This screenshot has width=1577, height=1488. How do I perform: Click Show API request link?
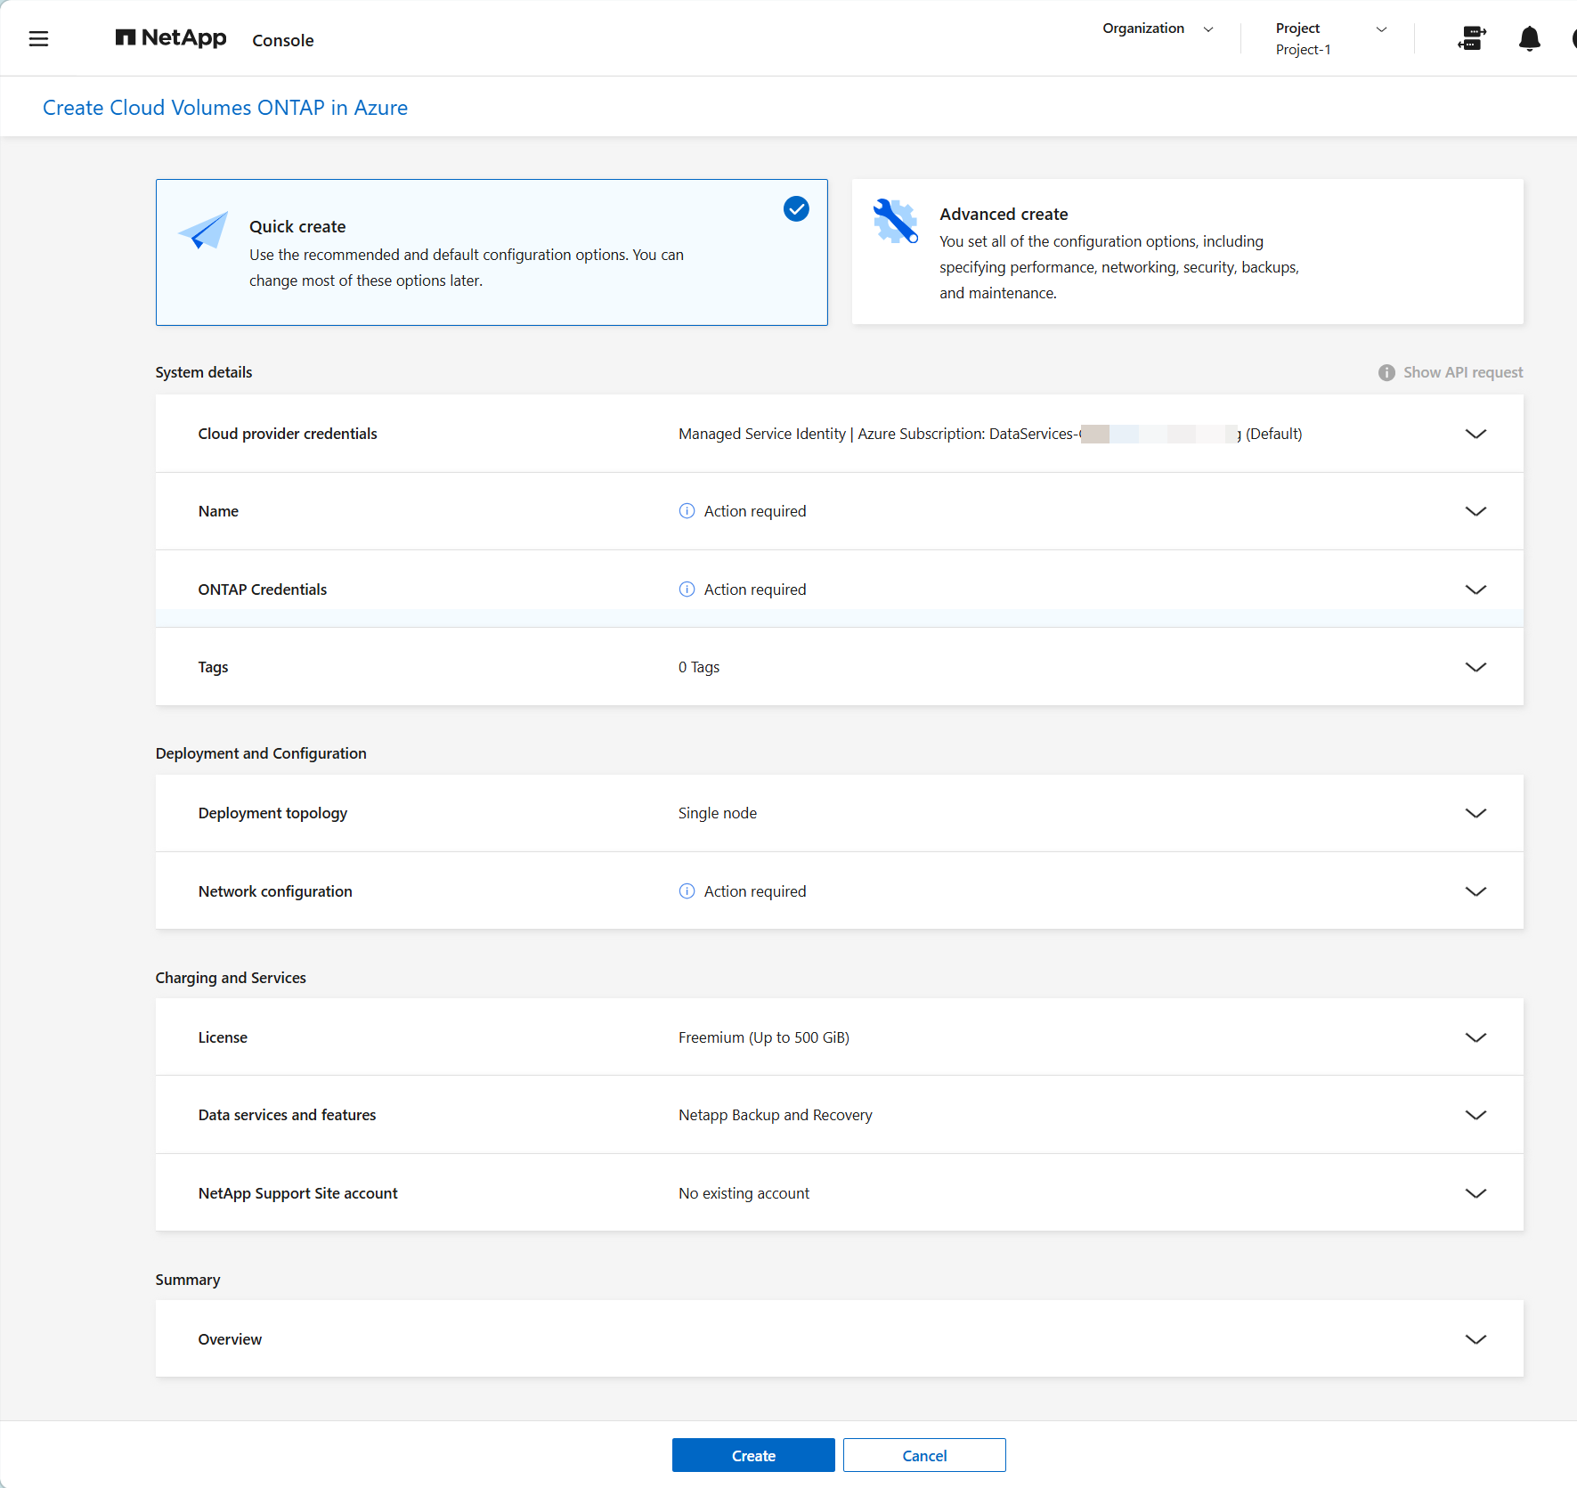click(x=1462, y=372)
